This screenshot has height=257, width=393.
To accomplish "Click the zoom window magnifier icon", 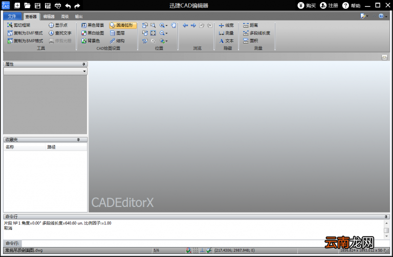I will (x=153, y=25).
